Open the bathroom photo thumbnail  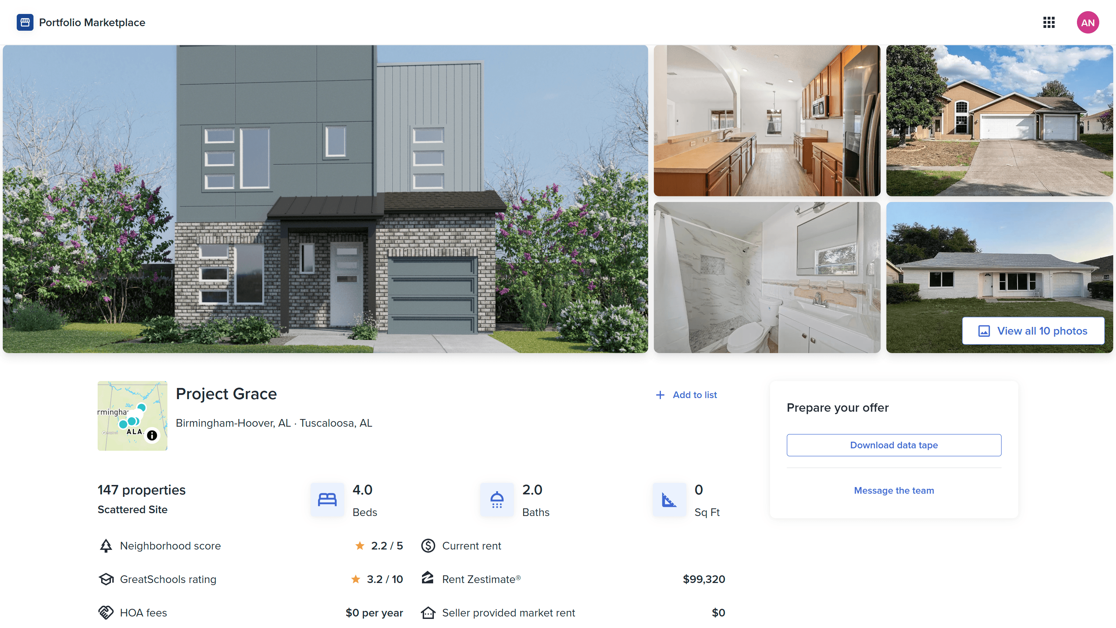coord(767,277)
